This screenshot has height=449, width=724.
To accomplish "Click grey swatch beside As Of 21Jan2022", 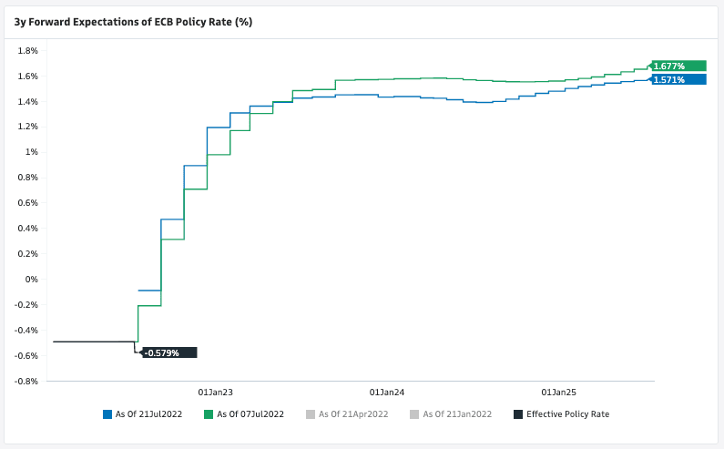I will (414, 414).
